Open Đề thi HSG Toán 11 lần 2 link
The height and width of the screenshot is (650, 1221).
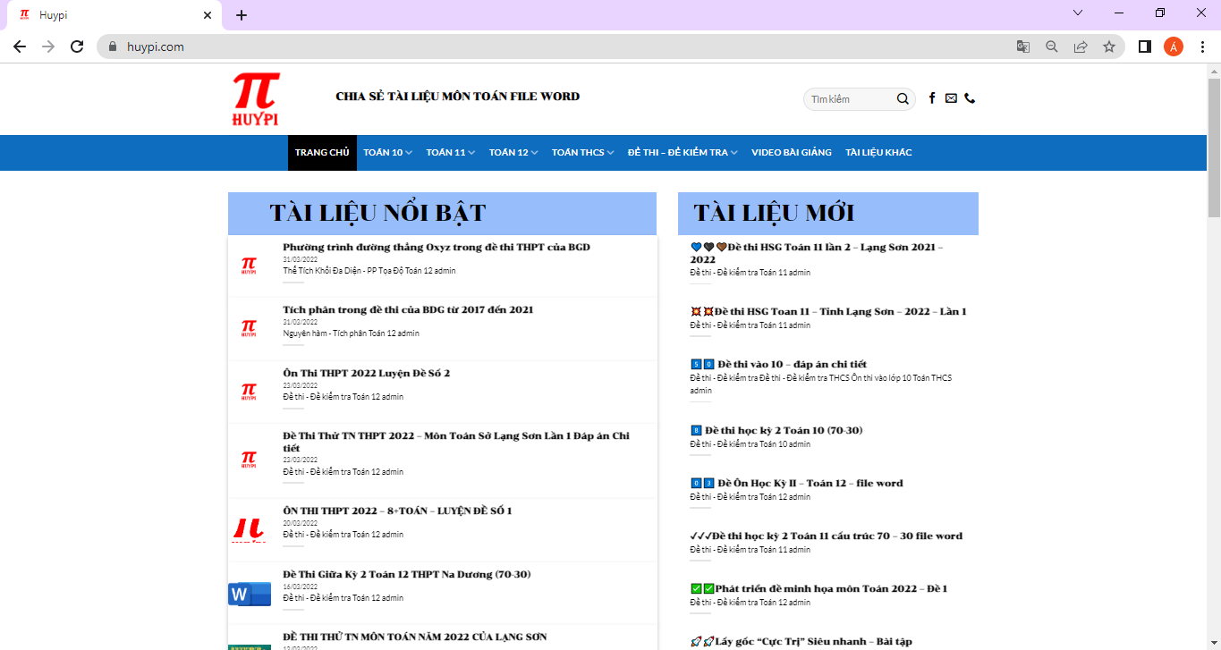pyautogui.click(x=817, y=253)
